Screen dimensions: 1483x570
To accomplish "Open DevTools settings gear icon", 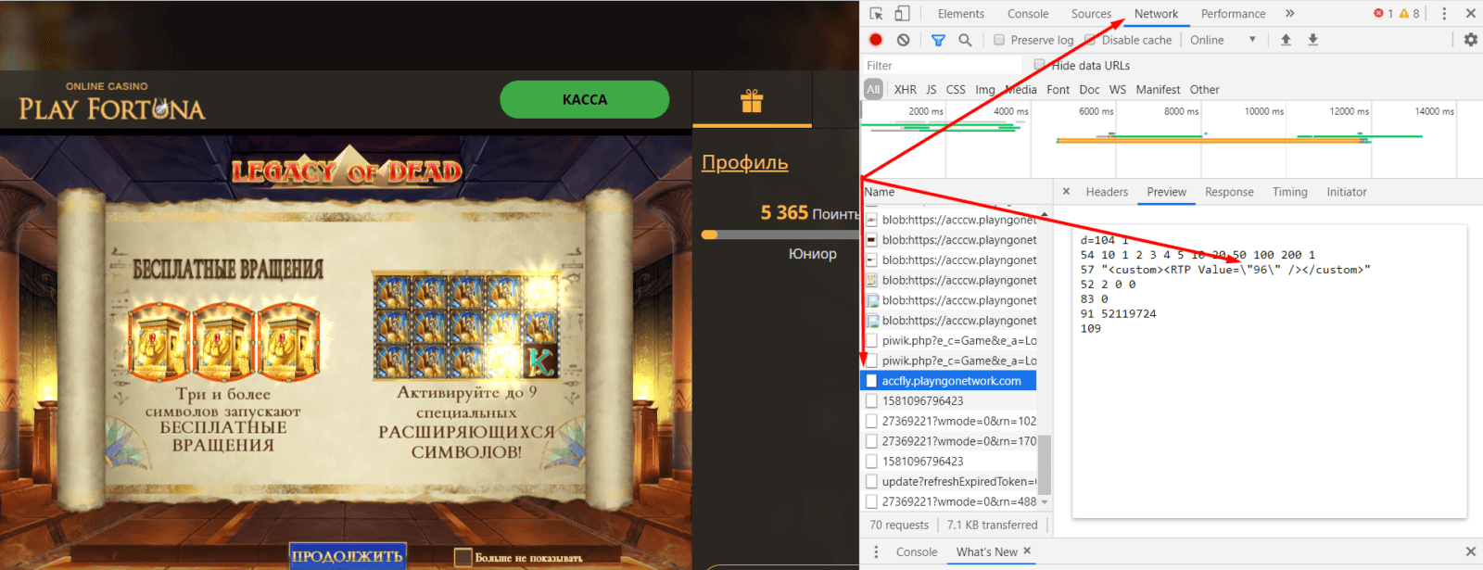I will [1470, 40].
